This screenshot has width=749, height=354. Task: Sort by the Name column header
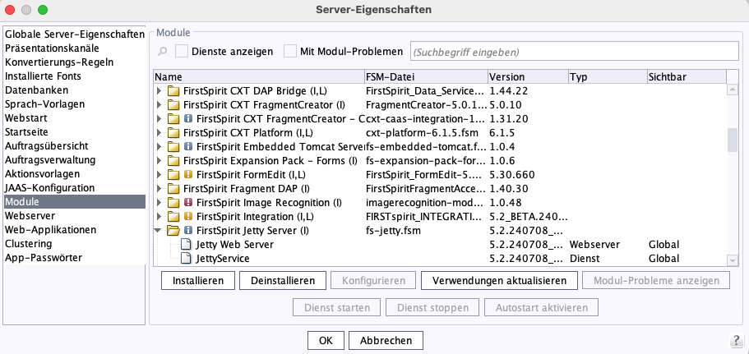coord(259,77)
